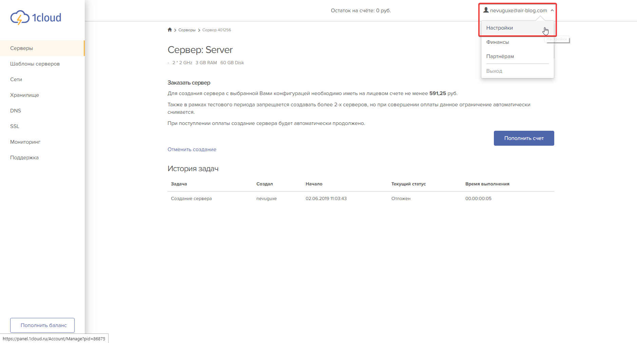This screenshot has width=637, height=343.
Task: Open Партнёрам menu entry
Action: click(500, 56)
